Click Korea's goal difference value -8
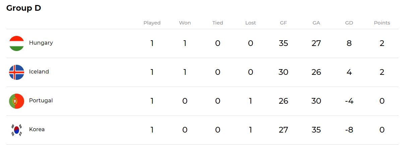 (x=349, y=130)
